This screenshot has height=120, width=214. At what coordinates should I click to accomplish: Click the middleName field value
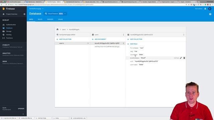(143, 58)
